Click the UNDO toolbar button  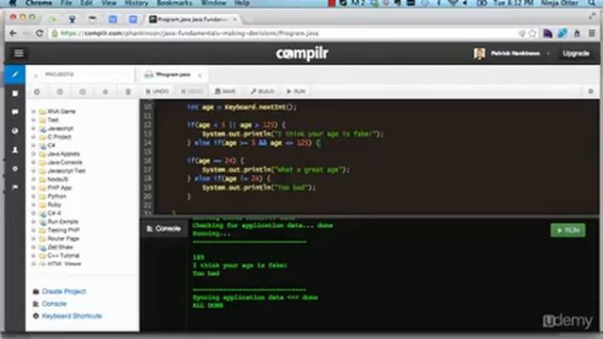point(157,91)
